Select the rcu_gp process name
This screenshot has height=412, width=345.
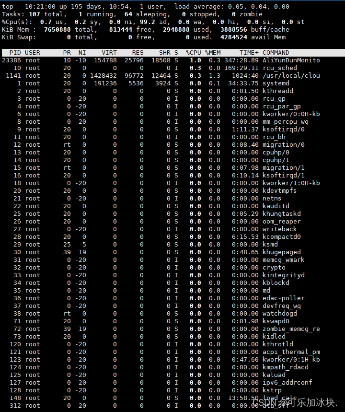pyautogui.click(x=274, y=98)
